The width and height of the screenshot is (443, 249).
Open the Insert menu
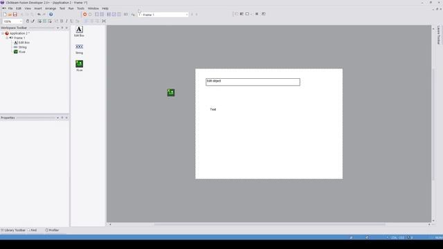pos(38,8)
